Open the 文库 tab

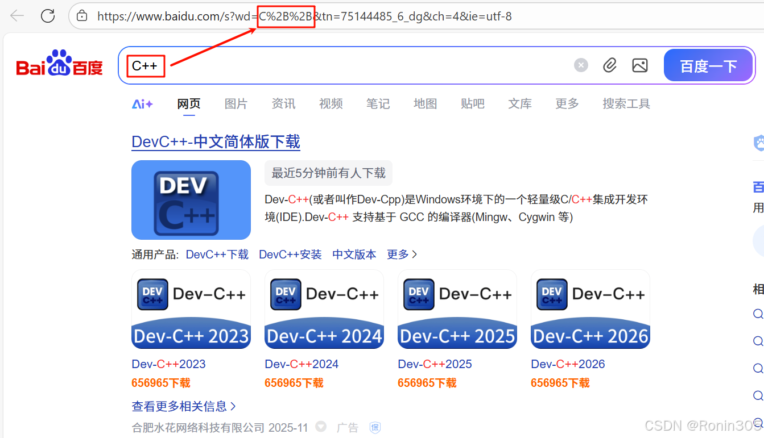[520, 103]
